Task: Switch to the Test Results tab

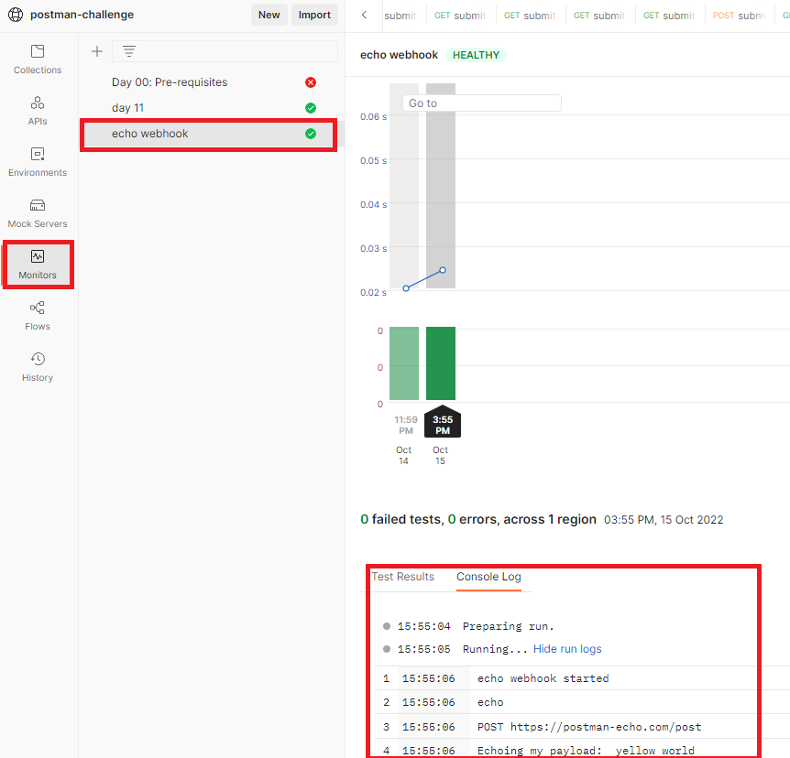Action: (x=402, y=577)
